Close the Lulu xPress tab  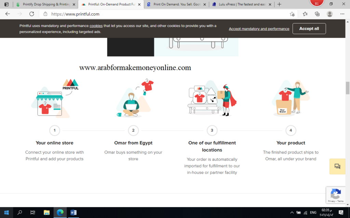[x=270, y=4]
